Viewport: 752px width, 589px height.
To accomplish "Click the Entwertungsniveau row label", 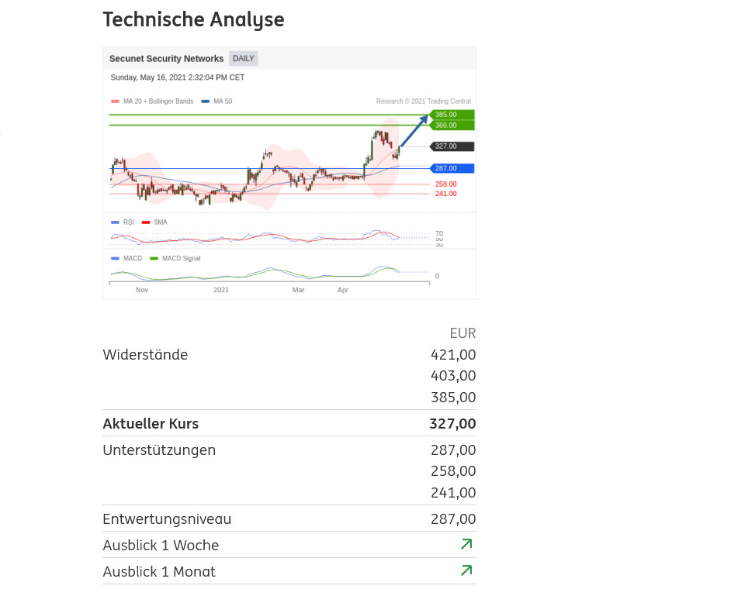I will tap(167, 519).
